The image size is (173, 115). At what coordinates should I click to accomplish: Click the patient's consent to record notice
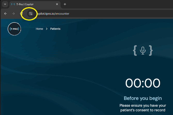click(143, 108)
